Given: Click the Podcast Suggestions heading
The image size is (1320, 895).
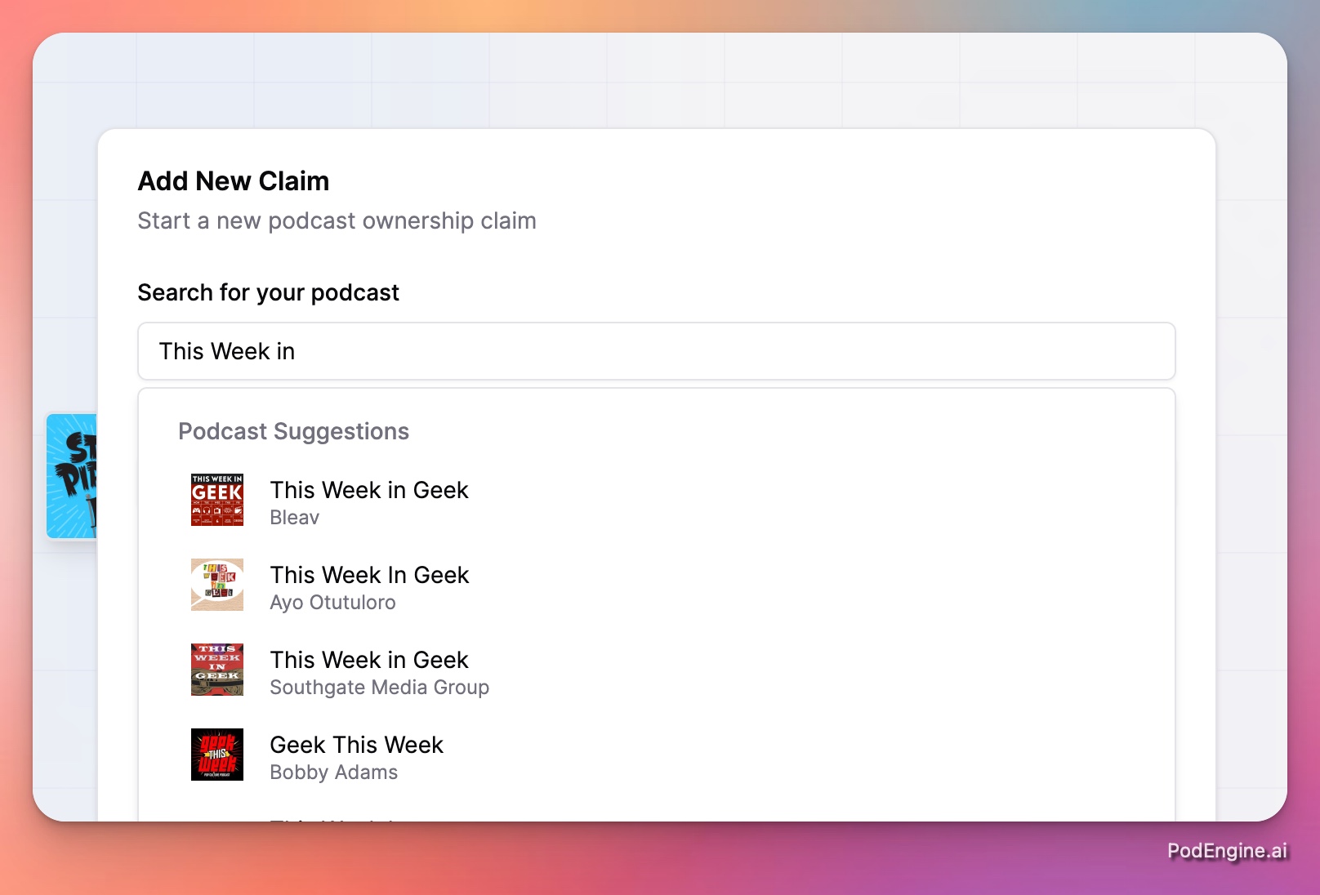Looking at the screenshot, I should (x=294, y=431).
